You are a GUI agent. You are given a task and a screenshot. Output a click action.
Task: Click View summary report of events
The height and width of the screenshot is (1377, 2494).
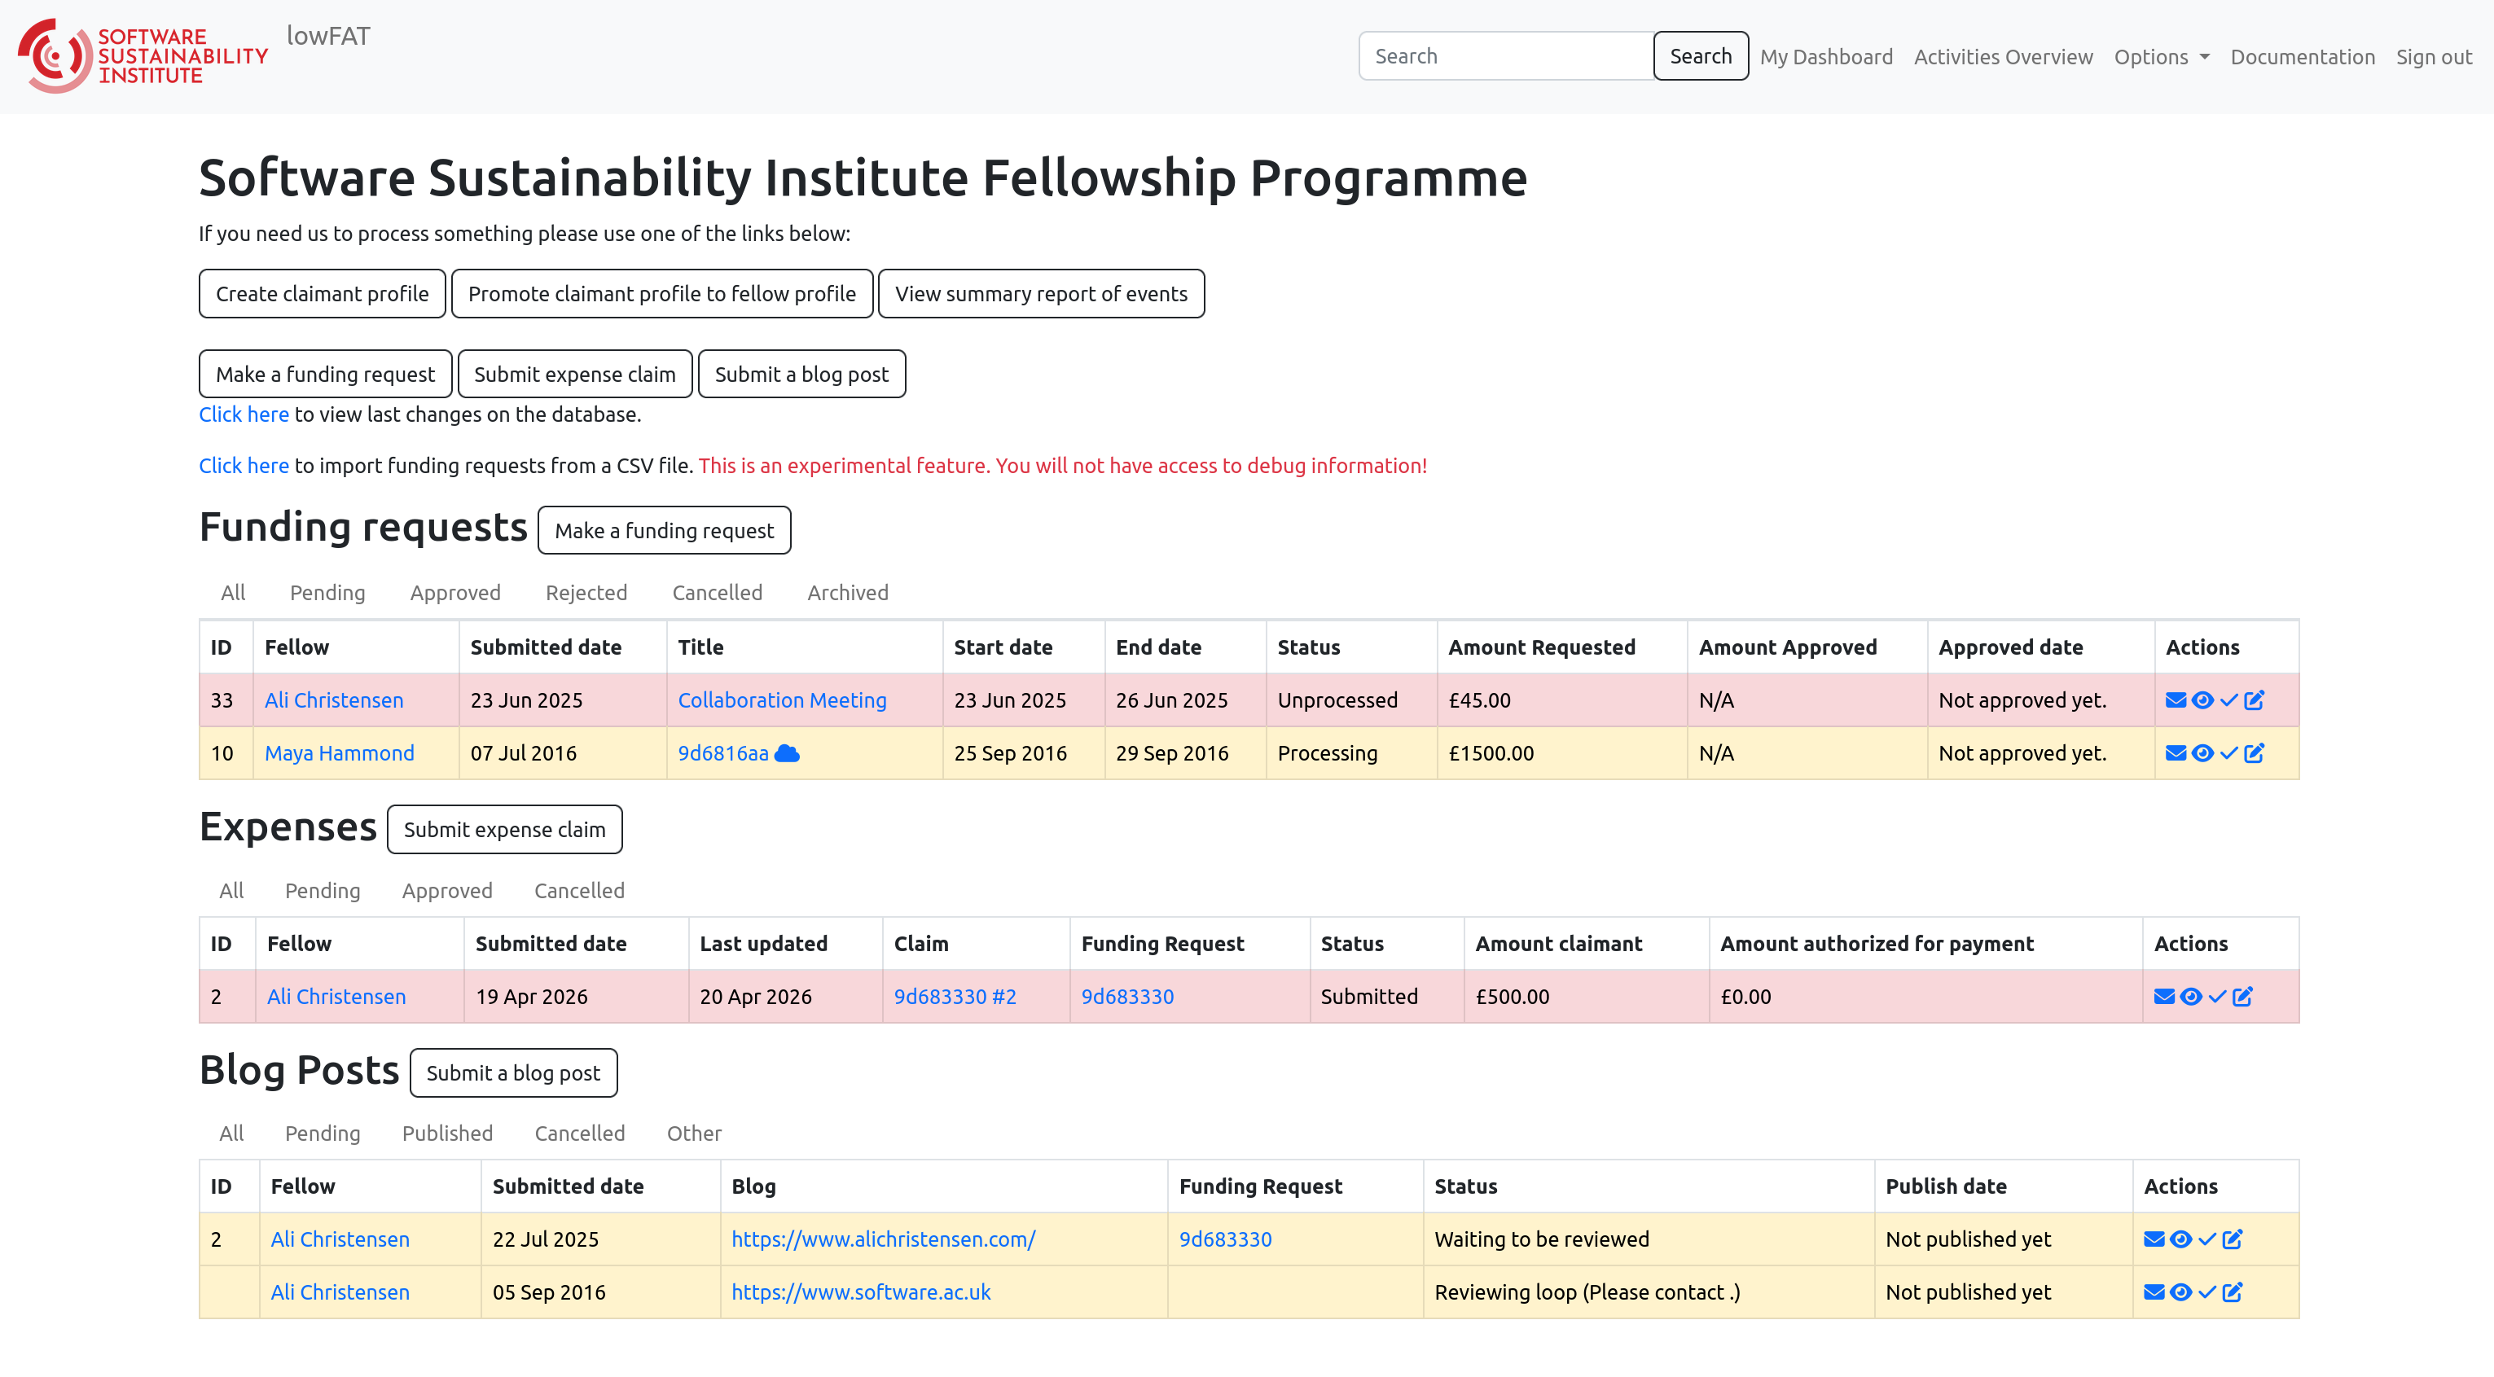click(x=1041, y=293)
